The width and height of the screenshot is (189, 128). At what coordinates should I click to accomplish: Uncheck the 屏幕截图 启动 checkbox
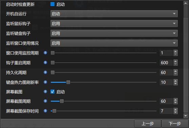tap(52, 92)
